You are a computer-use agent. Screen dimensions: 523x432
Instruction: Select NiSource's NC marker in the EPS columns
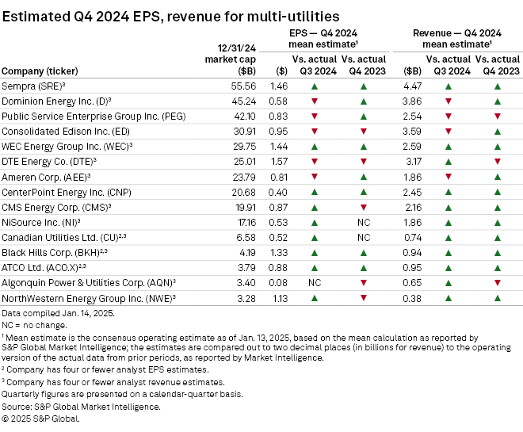tap(365, 221)
